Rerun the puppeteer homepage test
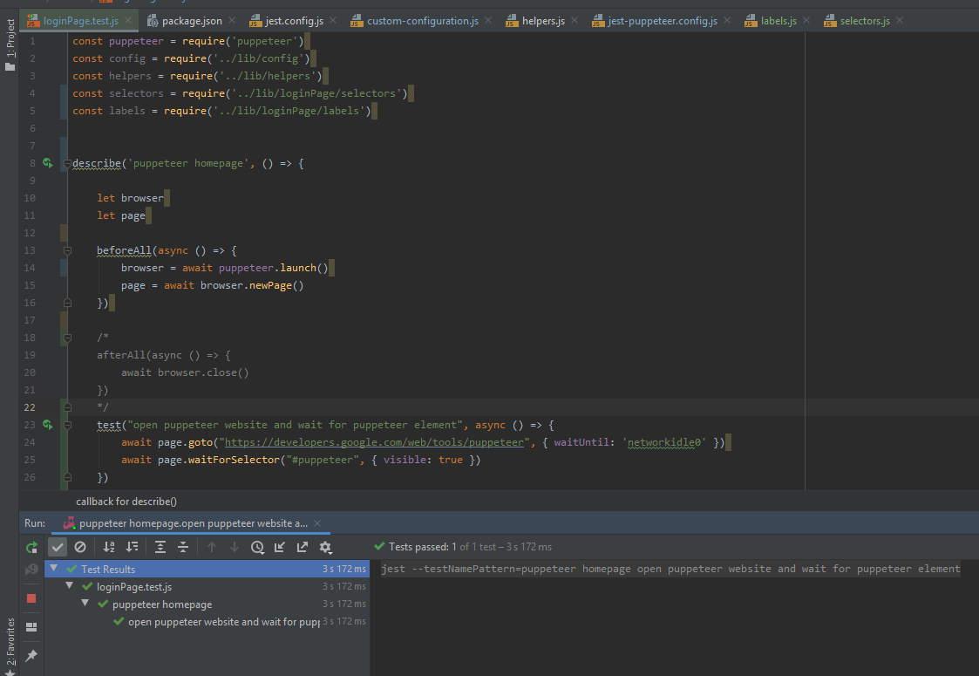 coord(32,548)
